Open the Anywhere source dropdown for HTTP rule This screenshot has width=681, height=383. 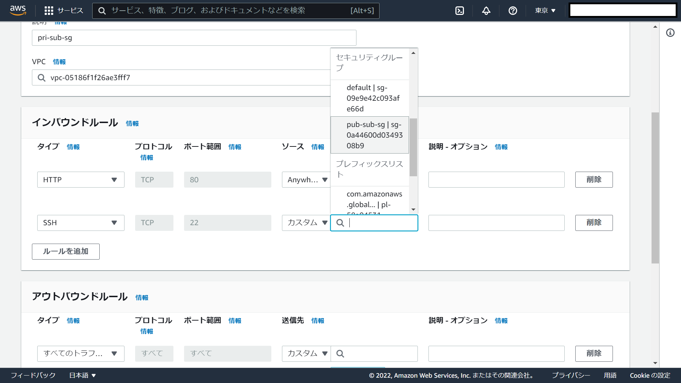tap(306, 180)
